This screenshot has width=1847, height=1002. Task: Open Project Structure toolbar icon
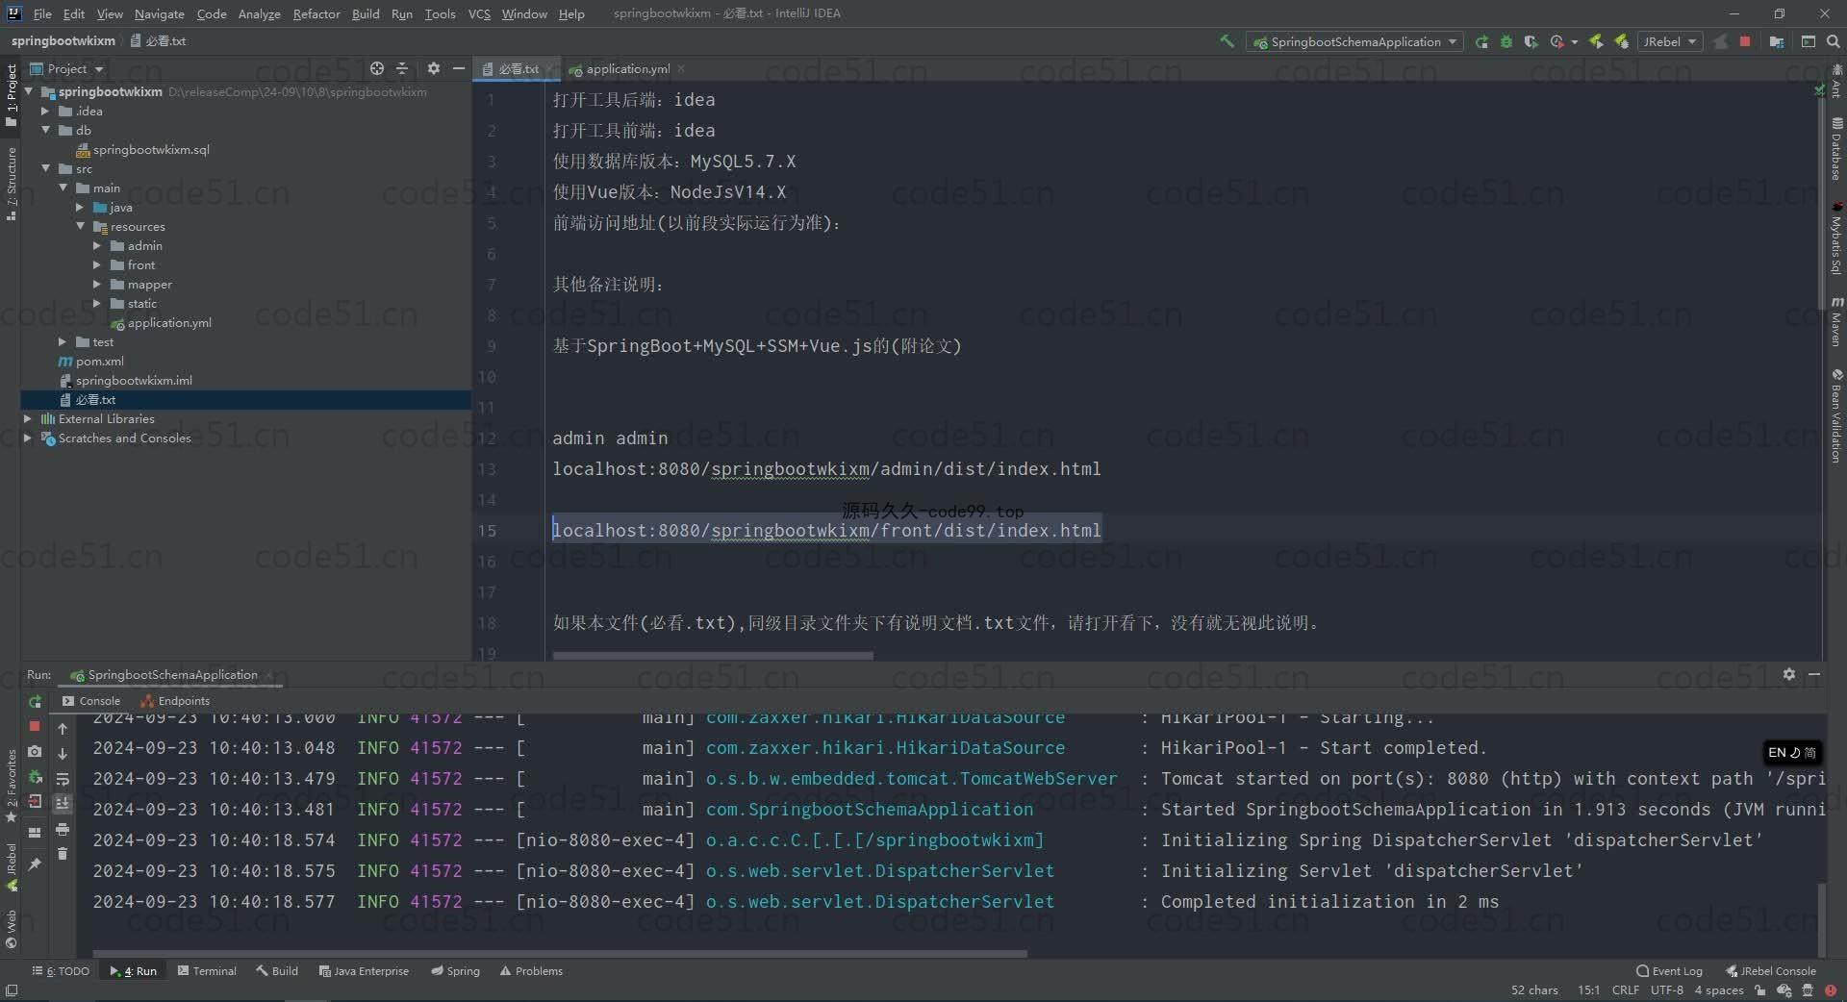click(x=1777, y=41)
